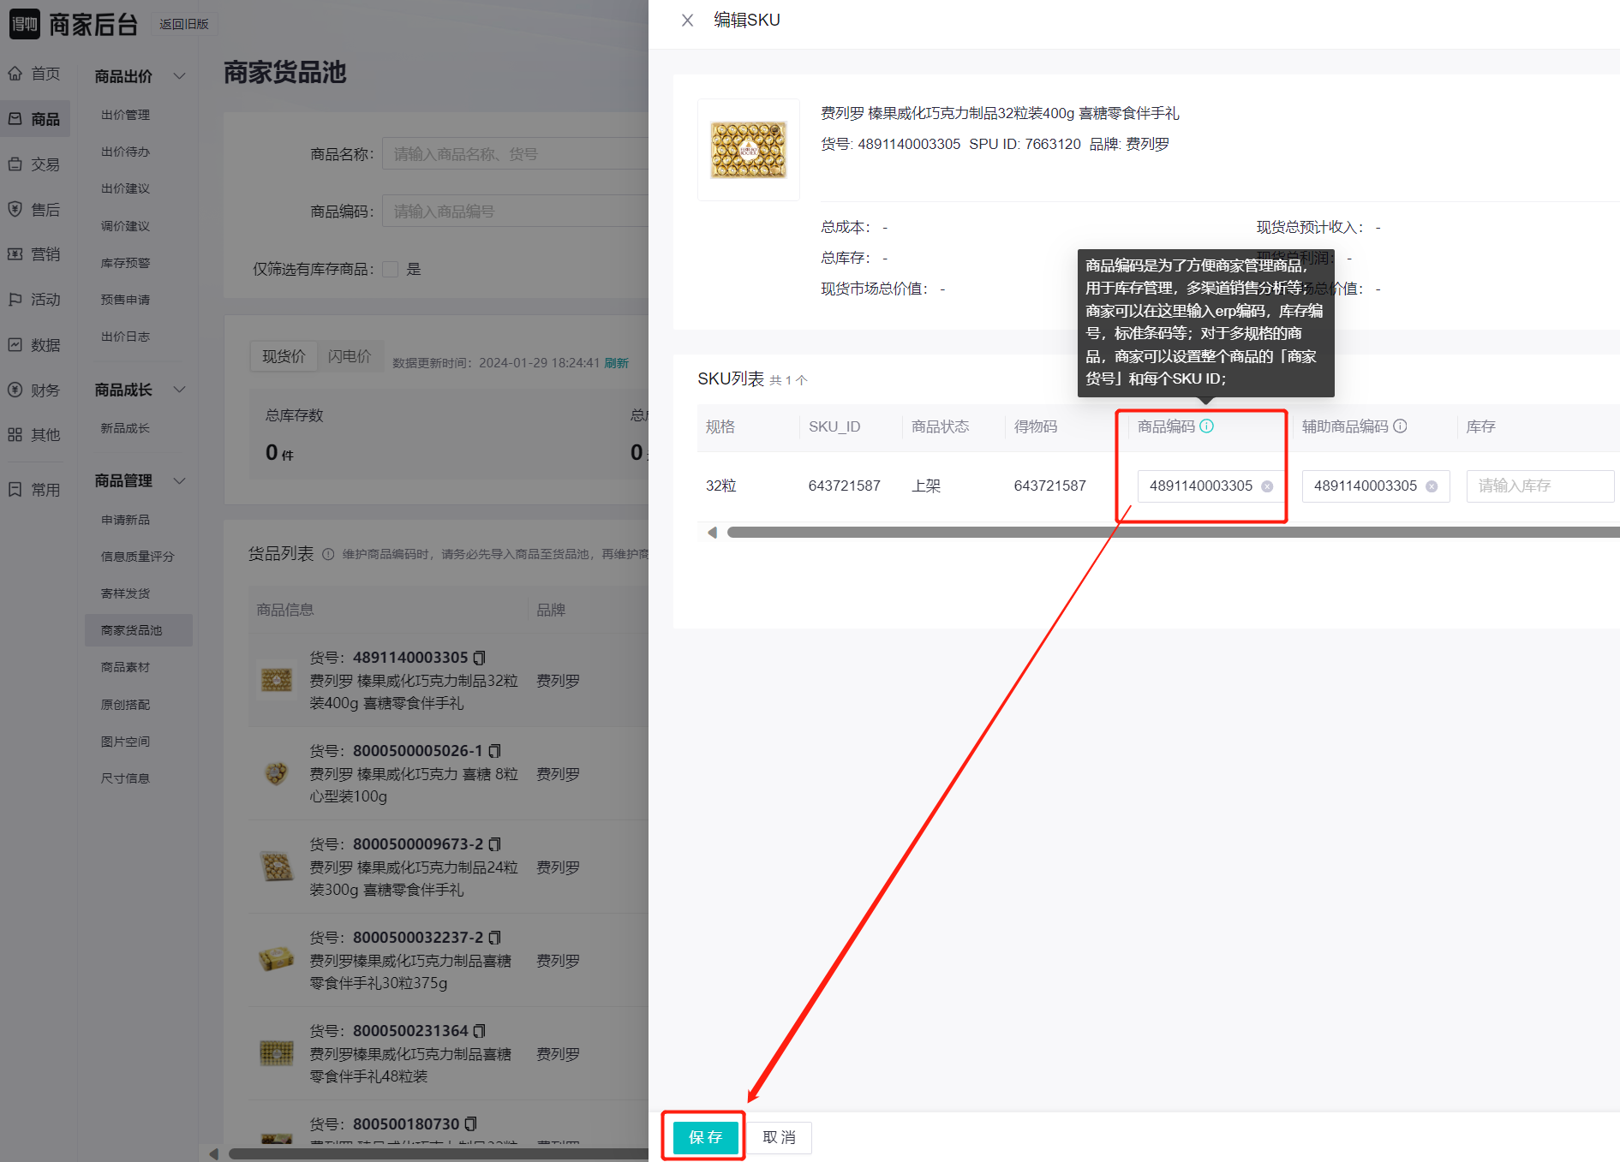Click thumbnail of 30粒375g product row
Viewport: 1620px width, 1162px height.
[x=277, y=960]
